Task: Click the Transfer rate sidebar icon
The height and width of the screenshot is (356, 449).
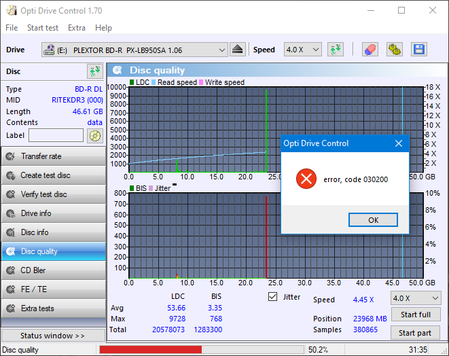Action: (x=11, y=156)
